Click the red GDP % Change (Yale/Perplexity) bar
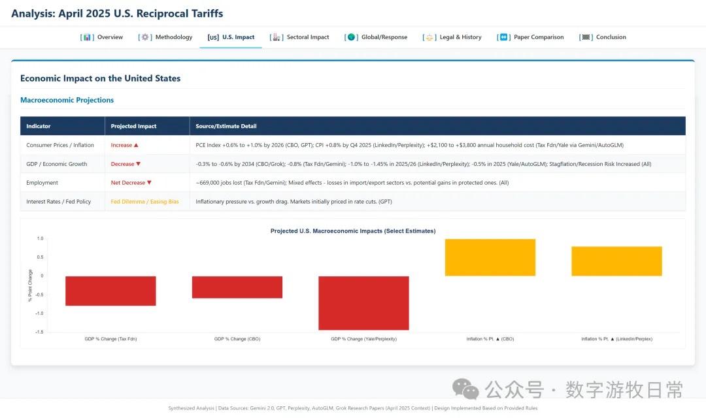 click(x=363, y=302)
